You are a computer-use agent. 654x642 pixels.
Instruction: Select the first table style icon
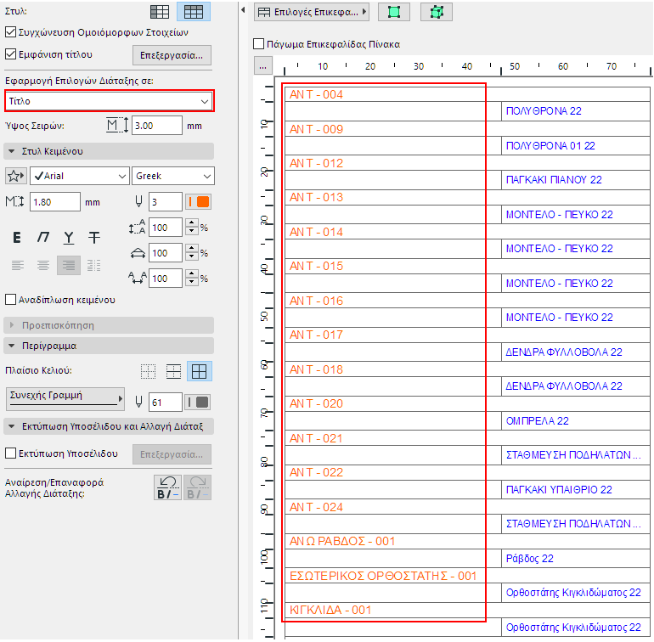coord(160,12)
